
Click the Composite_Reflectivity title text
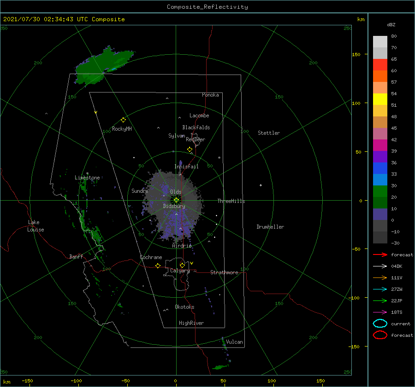click(x=207, y=7)
